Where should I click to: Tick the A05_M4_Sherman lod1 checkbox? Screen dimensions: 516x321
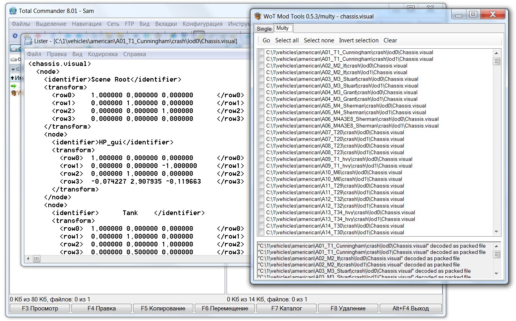pyautogui.click(x=261, y=113)
